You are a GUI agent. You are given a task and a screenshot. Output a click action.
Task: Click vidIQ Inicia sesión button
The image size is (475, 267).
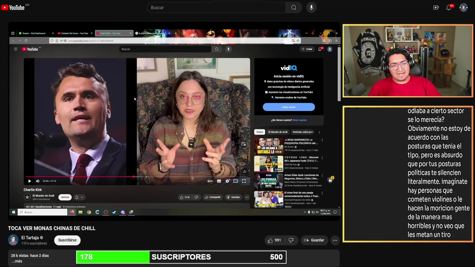(289, 107)
